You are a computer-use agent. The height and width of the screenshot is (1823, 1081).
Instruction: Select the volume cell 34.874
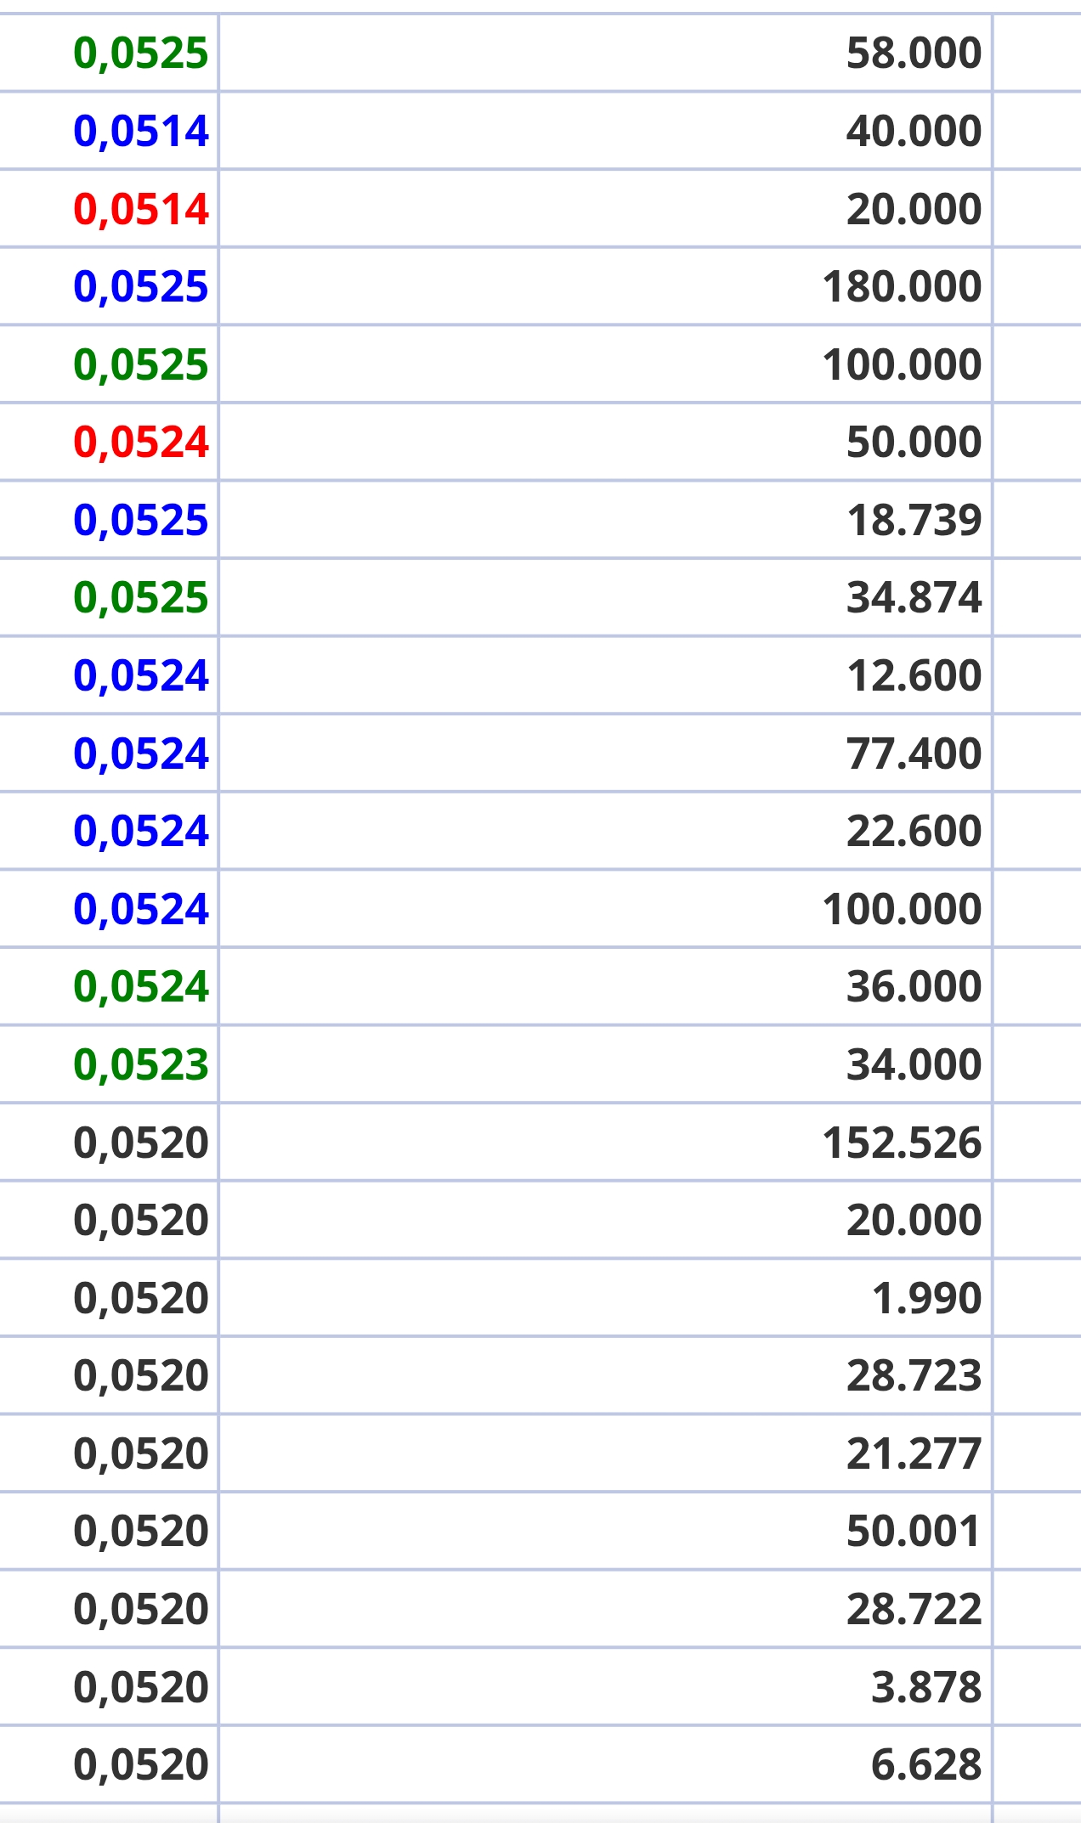click(x=914, y=598)
